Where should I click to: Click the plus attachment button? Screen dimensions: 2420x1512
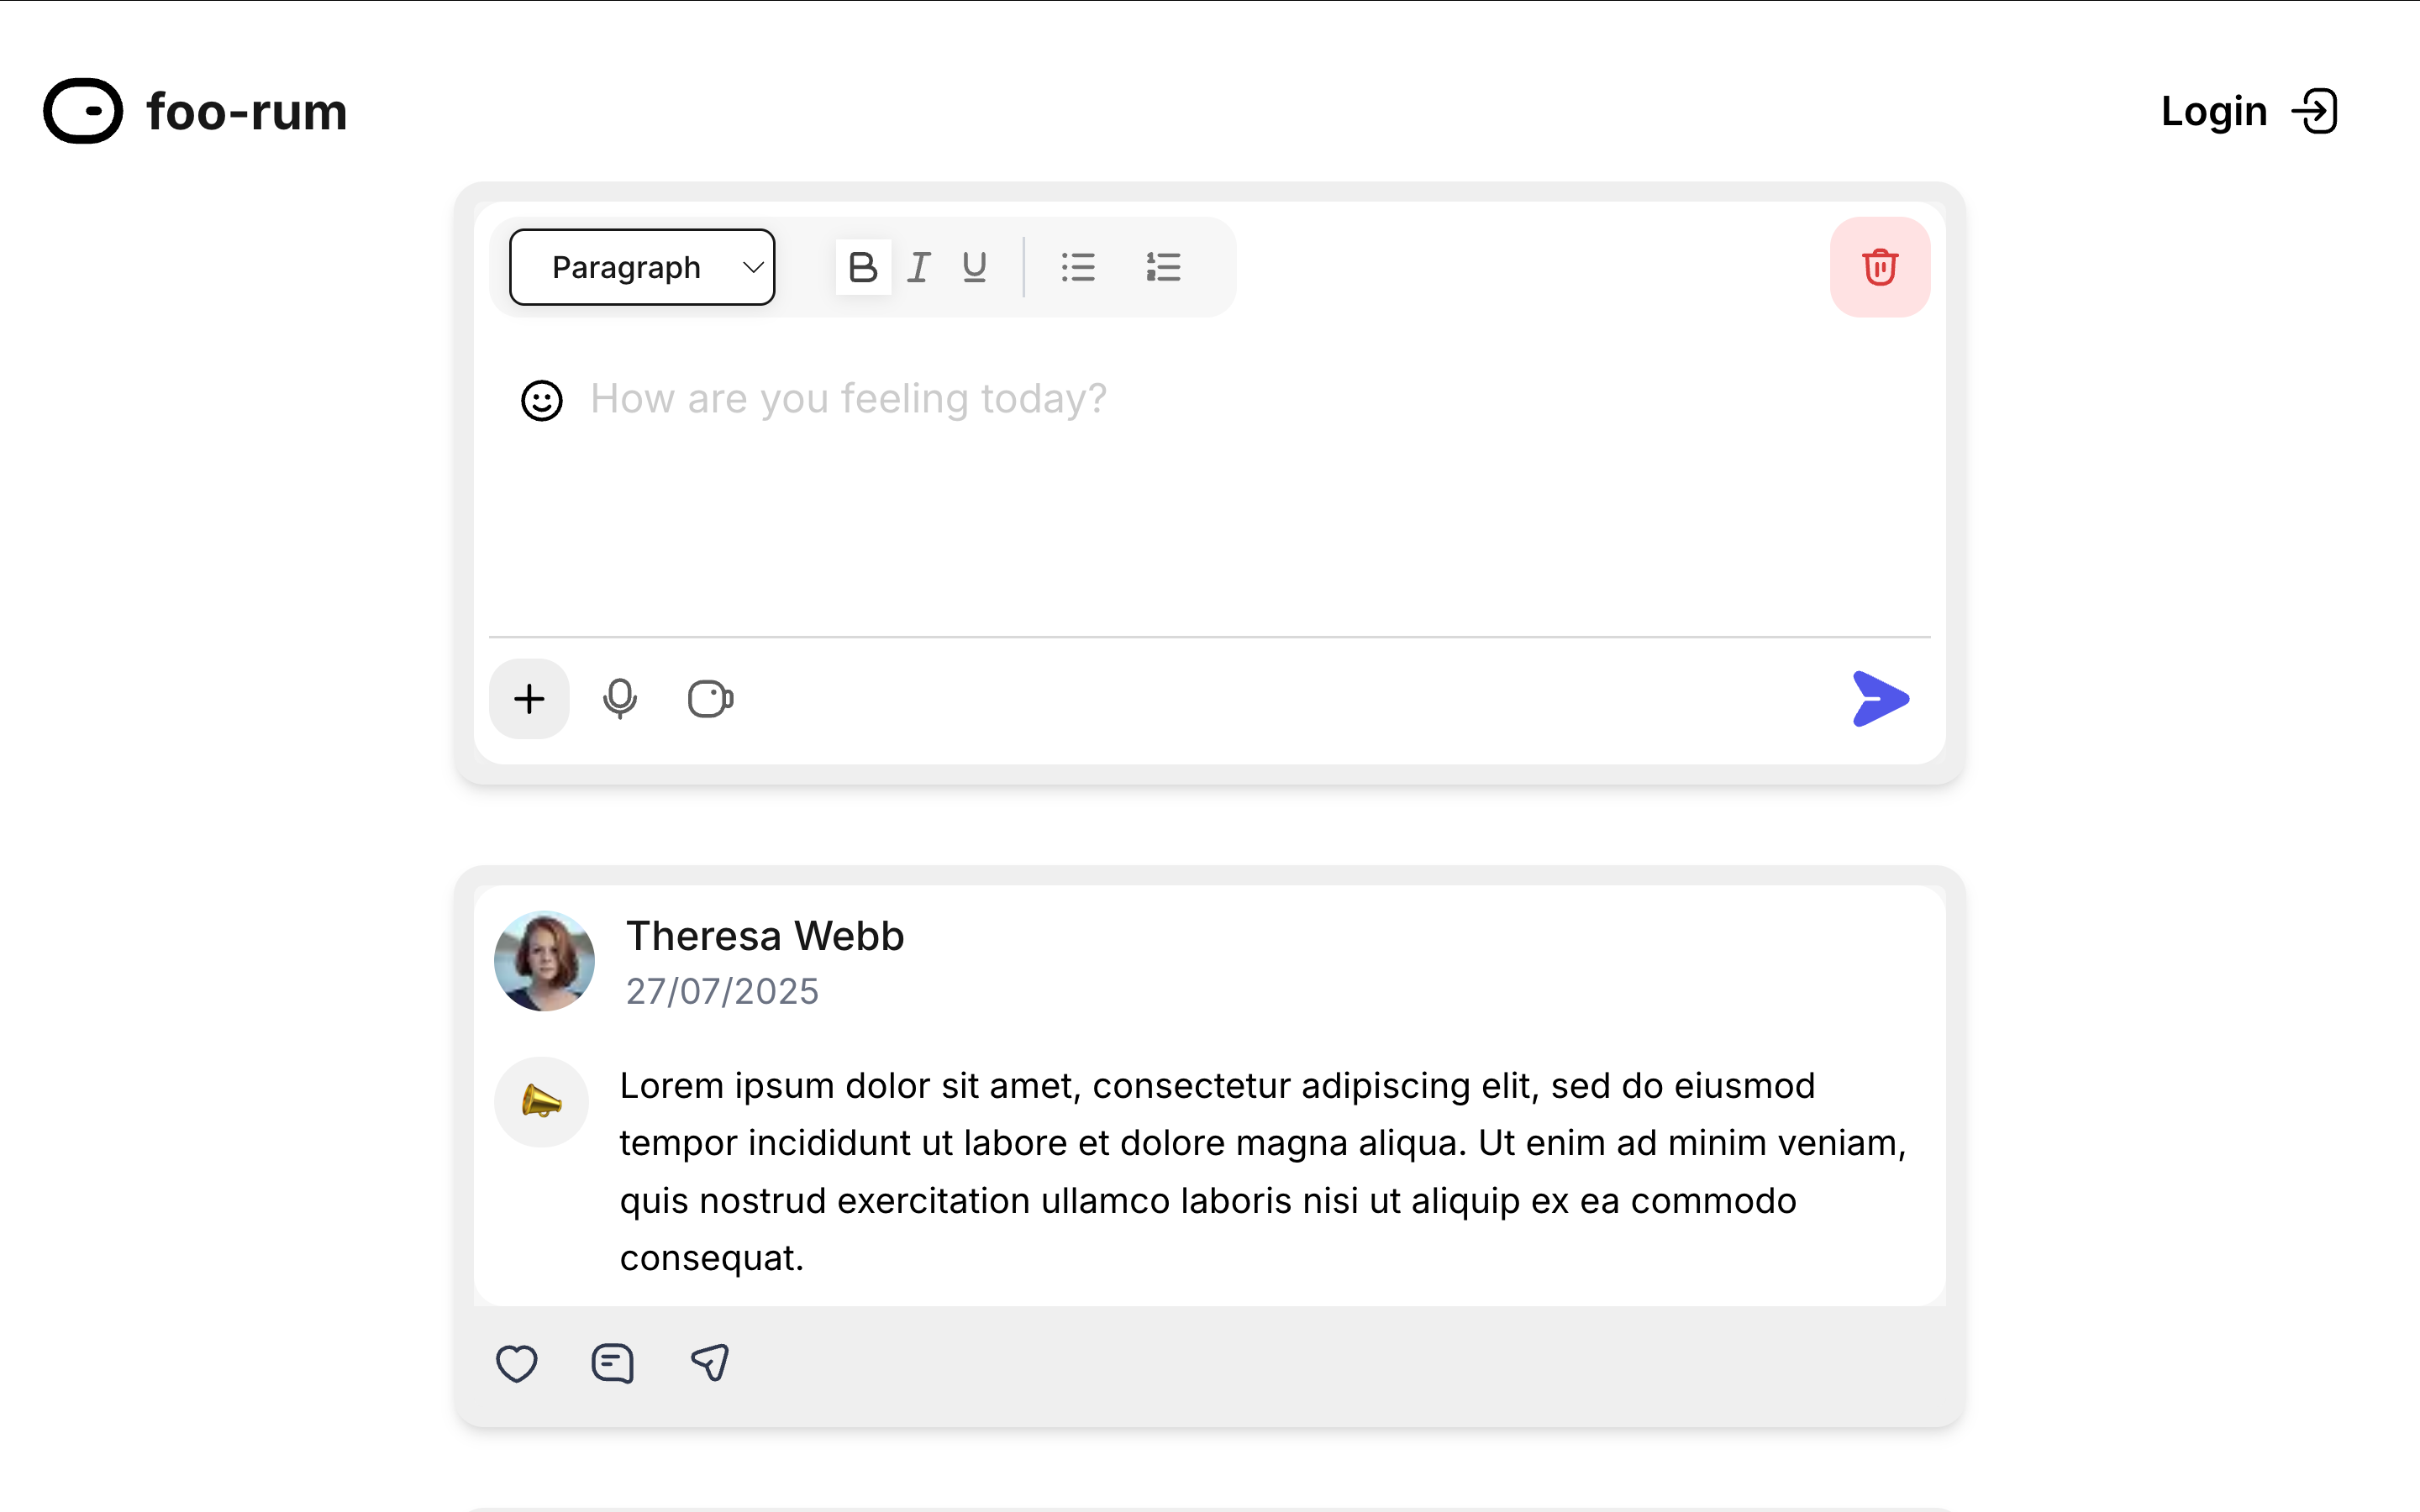[529, 699]
